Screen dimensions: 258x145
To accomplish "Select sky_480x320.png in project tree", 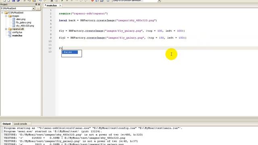I will coord(25,26).
